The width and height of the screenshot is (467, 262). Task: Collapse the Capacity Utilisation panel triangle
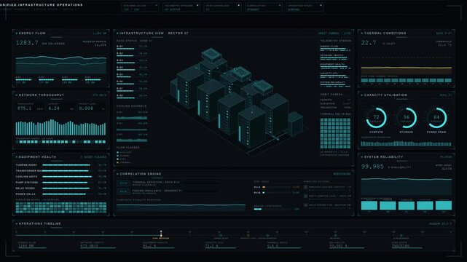click(x=362, y=95)
